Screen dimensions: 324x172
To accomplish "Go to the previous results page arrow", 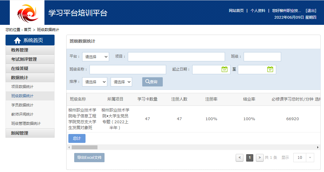I will point(239,158).
